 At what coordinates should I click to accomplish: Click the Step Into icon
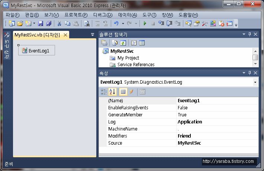161,23
